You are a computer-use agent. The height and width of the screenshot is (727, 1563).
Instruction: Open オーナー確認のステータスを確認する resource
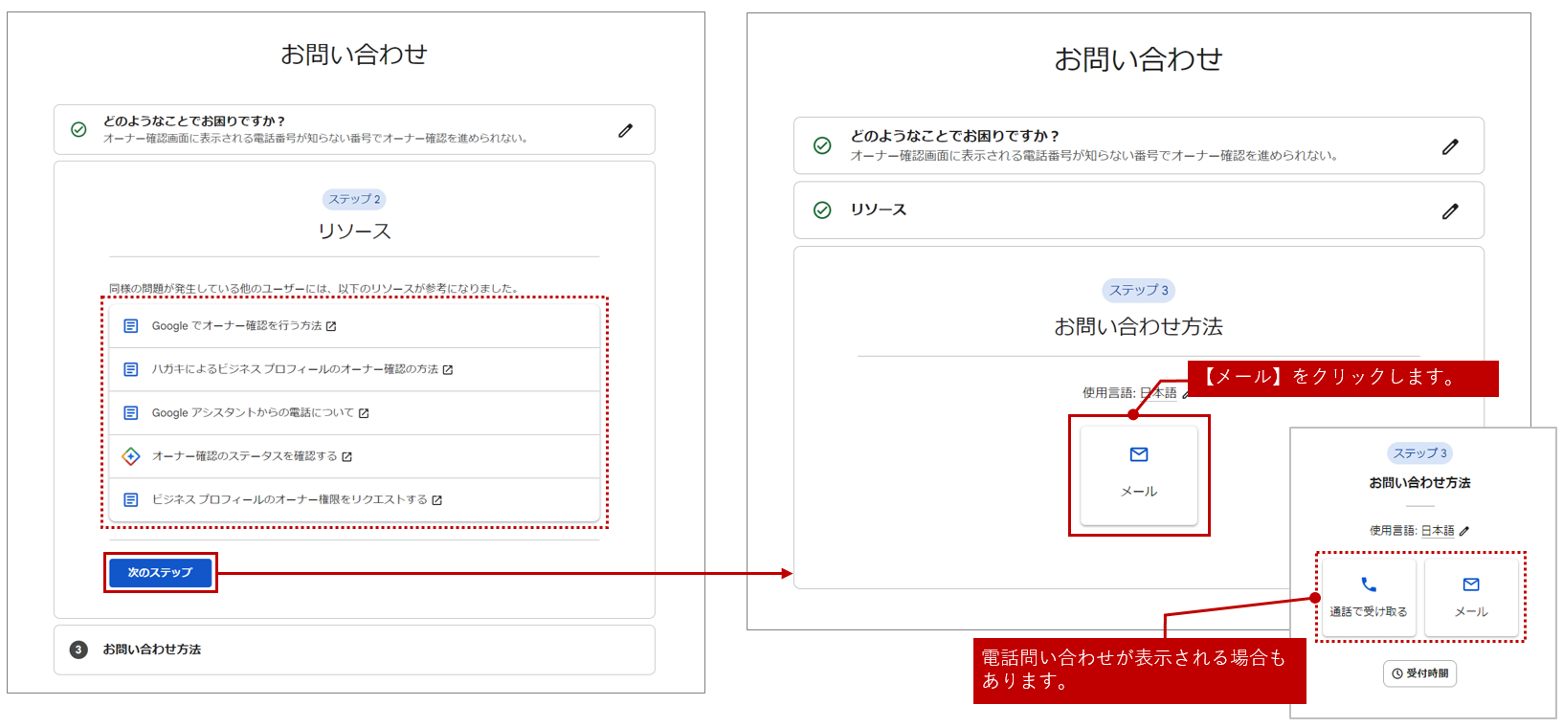(244, 456)
